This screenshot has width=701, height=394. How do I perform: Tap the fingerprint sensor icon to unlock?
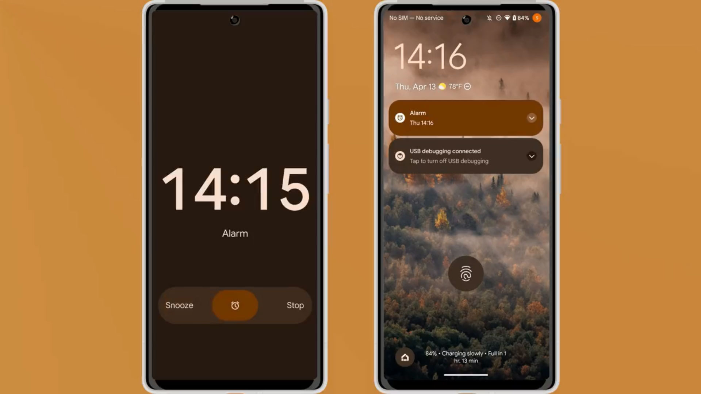click(x=466, y=273)
